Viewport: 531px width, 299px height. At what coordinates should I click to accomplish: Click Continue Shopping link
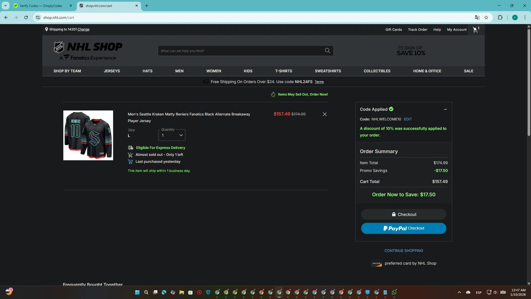pos(404,250)
